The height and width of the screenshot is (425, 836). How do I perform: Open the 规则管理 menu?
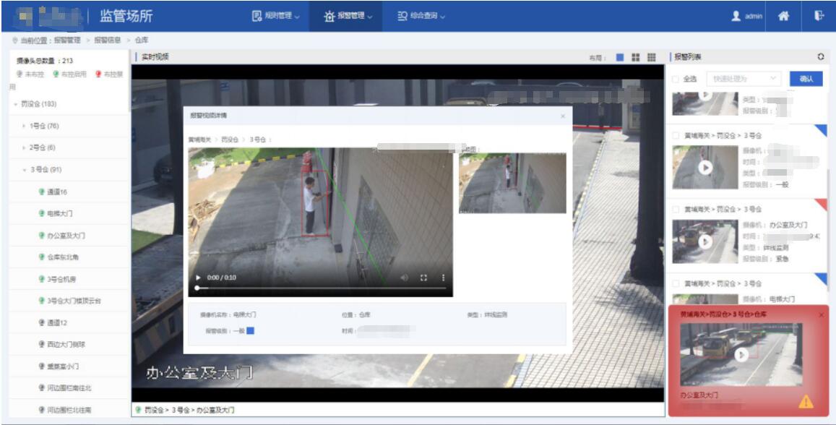click(x=275, y=16)
